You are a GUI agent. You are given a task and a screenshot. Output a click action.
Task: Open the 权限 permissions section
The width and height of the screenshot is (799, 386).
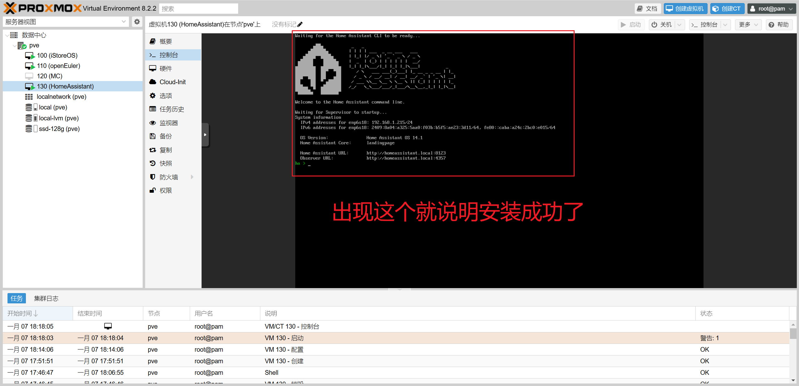click(x=165, y=191)
